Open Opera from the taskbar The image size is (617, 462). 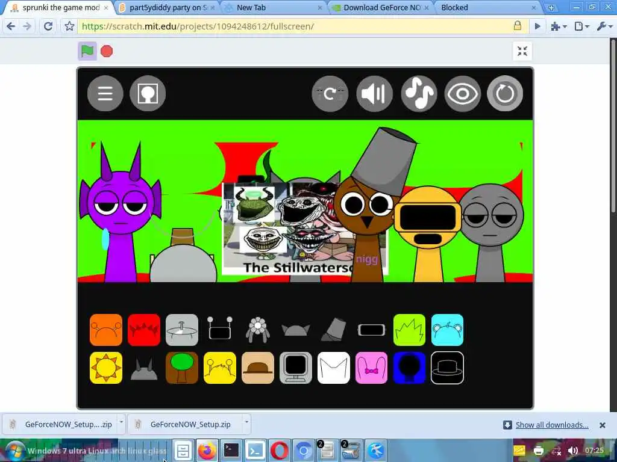point(279,450)
